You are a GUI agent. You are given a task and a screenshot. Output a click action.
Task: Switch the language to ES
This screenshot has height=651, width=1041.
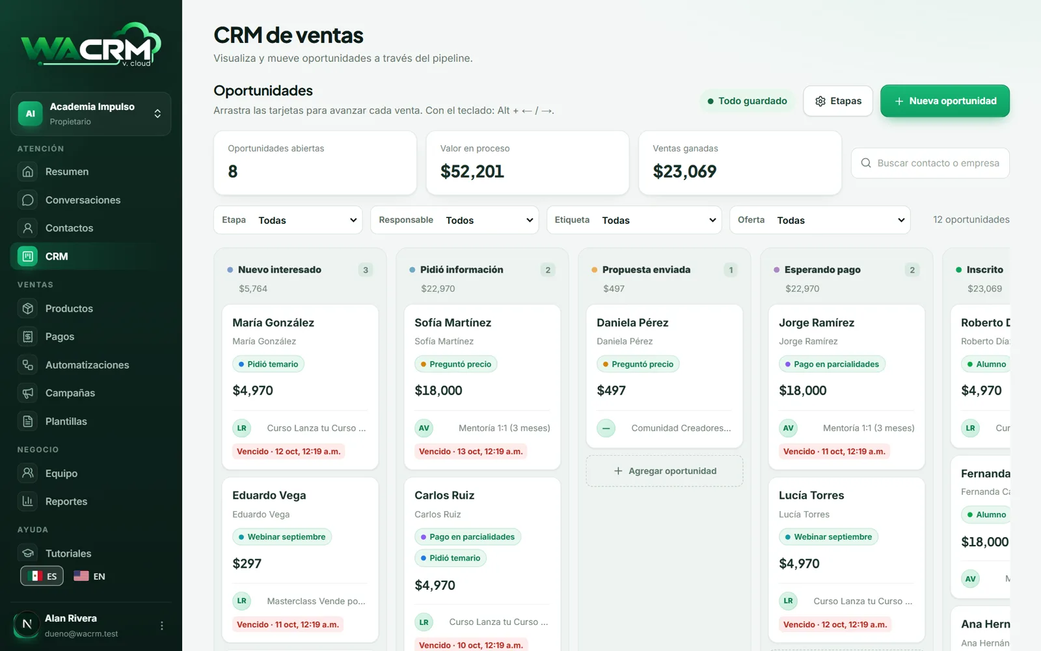(x=42, y=576)
